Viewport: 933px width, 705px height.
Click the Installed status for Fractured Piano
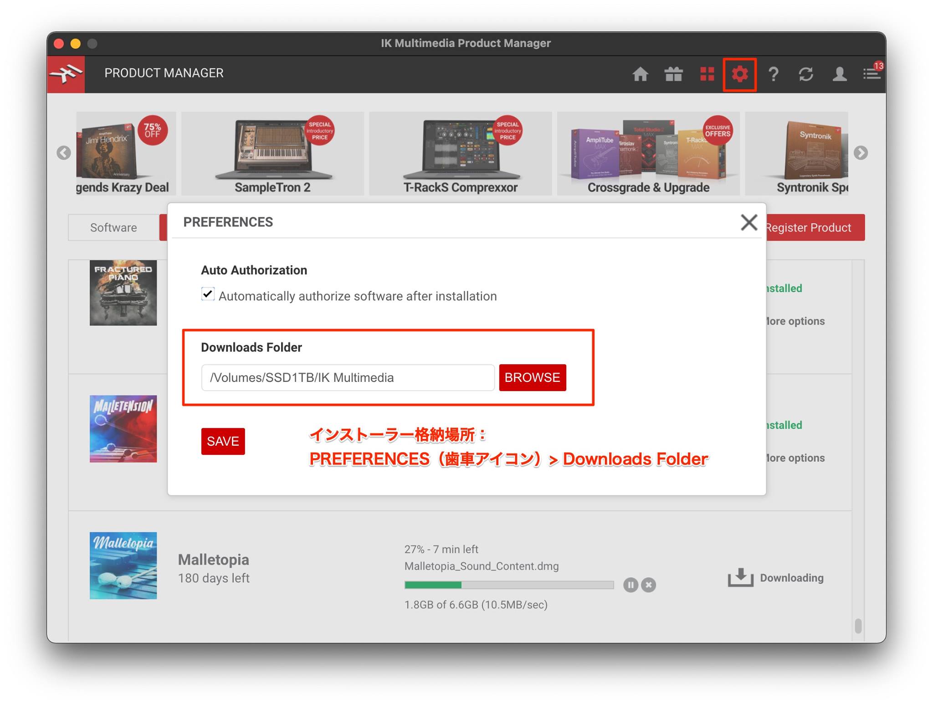[x=784, y=288]
